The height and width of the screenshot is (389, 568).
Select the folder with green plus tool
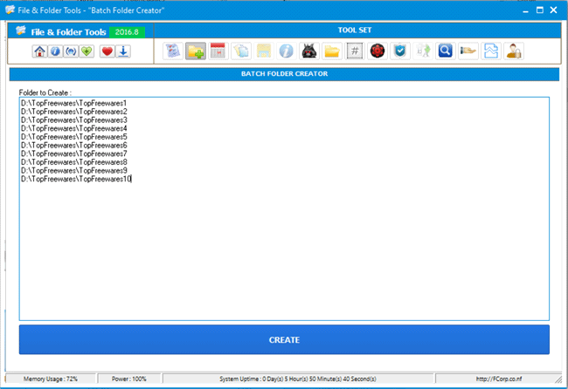(x=196, y=51)
